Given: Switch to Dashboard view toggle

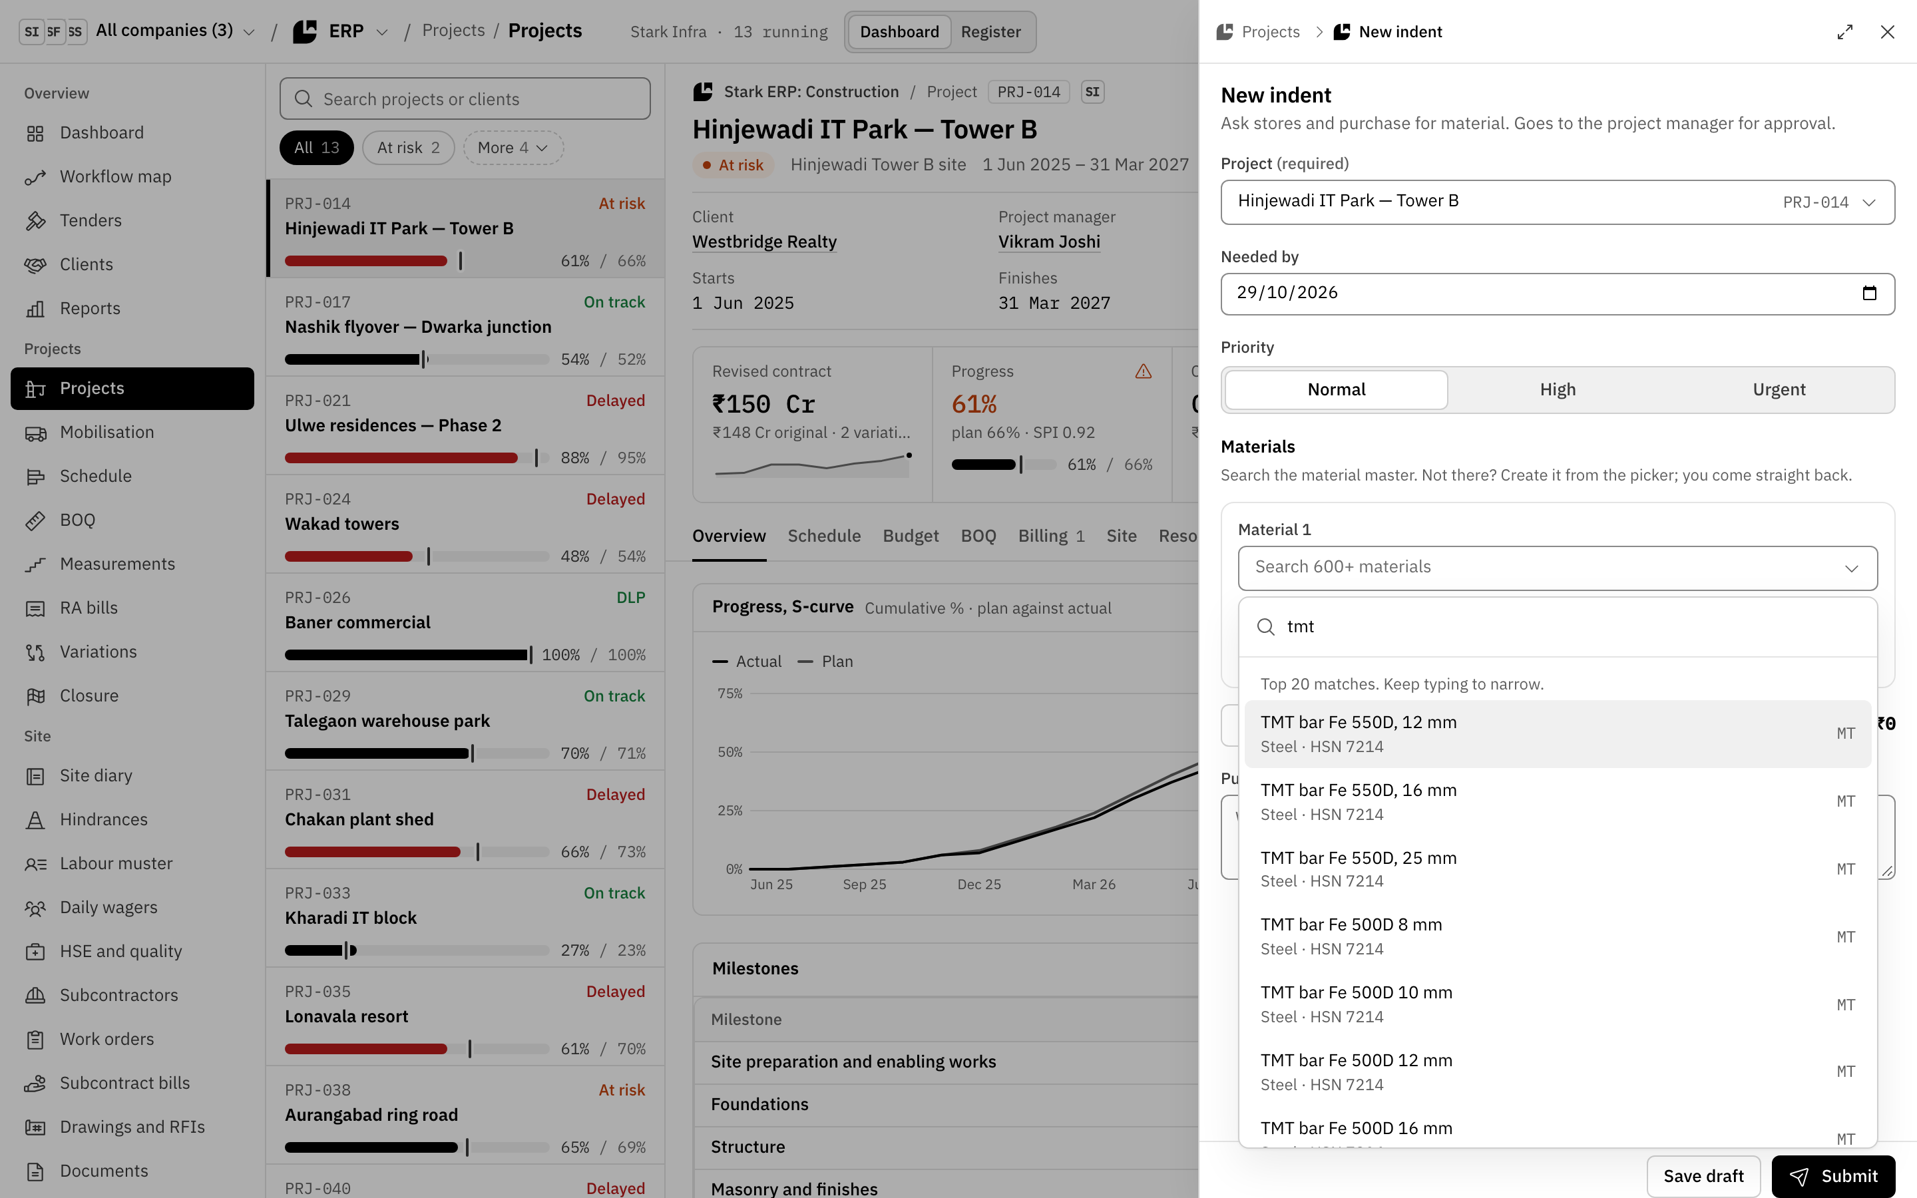Looking at the screenshot, I should pos(899,32).
